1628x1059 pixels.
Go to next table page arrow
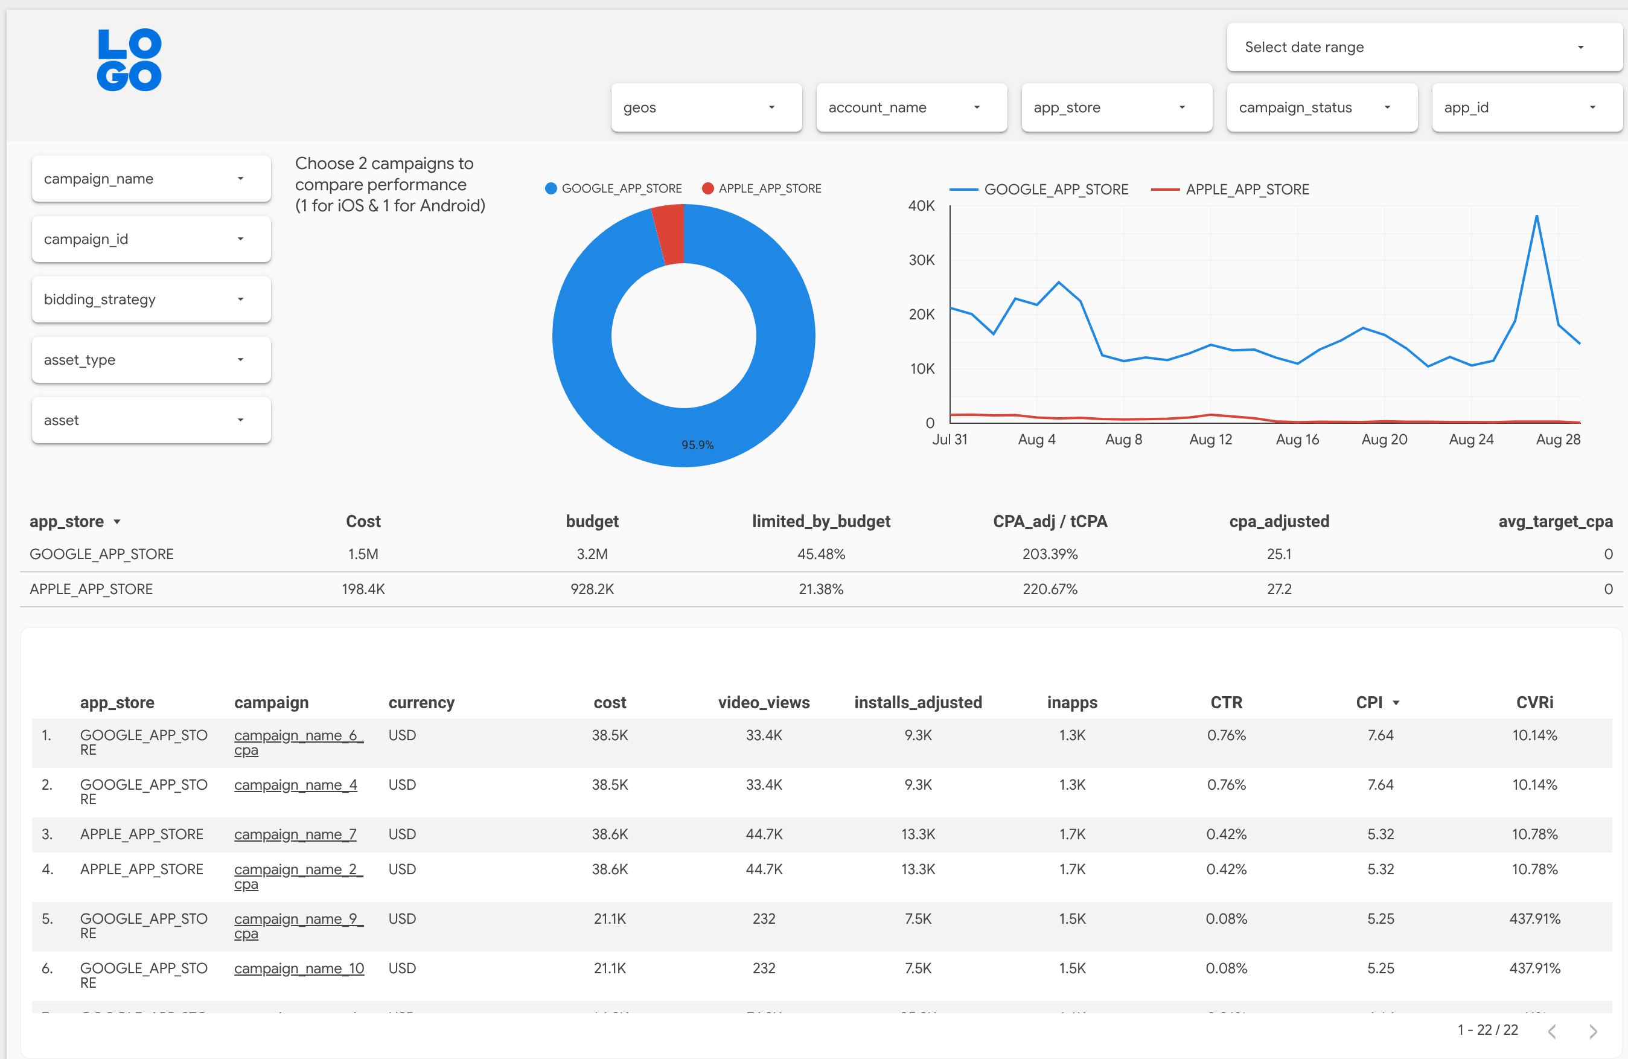(x=1593, y=1031)
